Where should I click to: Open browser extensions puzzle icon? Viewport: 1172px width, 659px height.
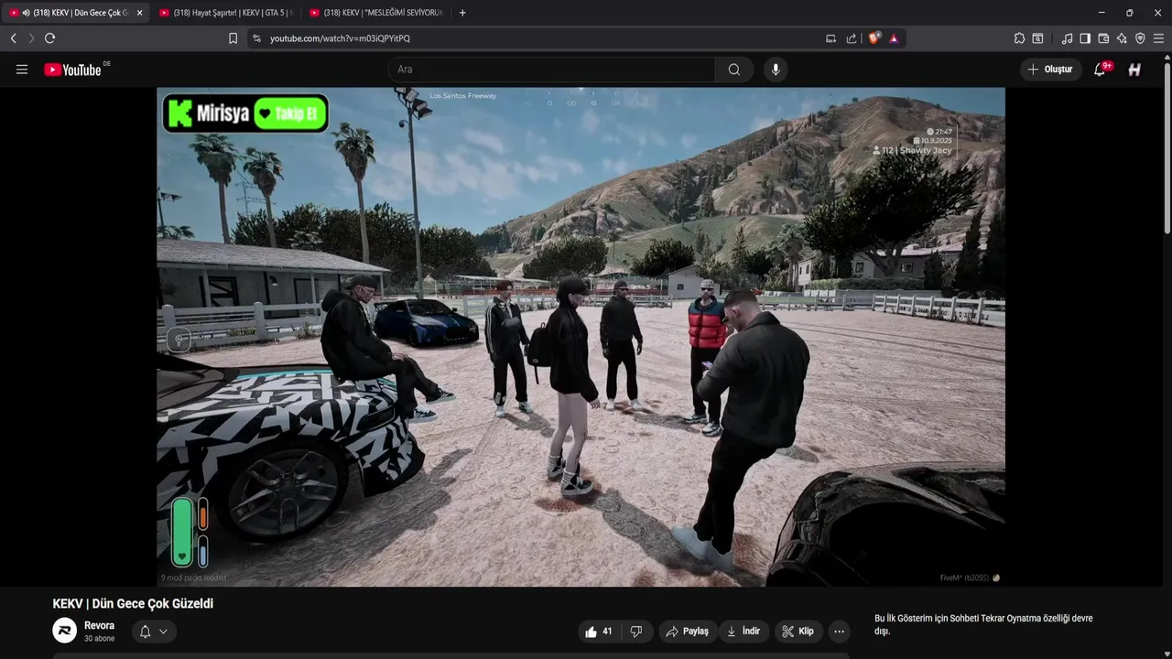pos(1019,38)
